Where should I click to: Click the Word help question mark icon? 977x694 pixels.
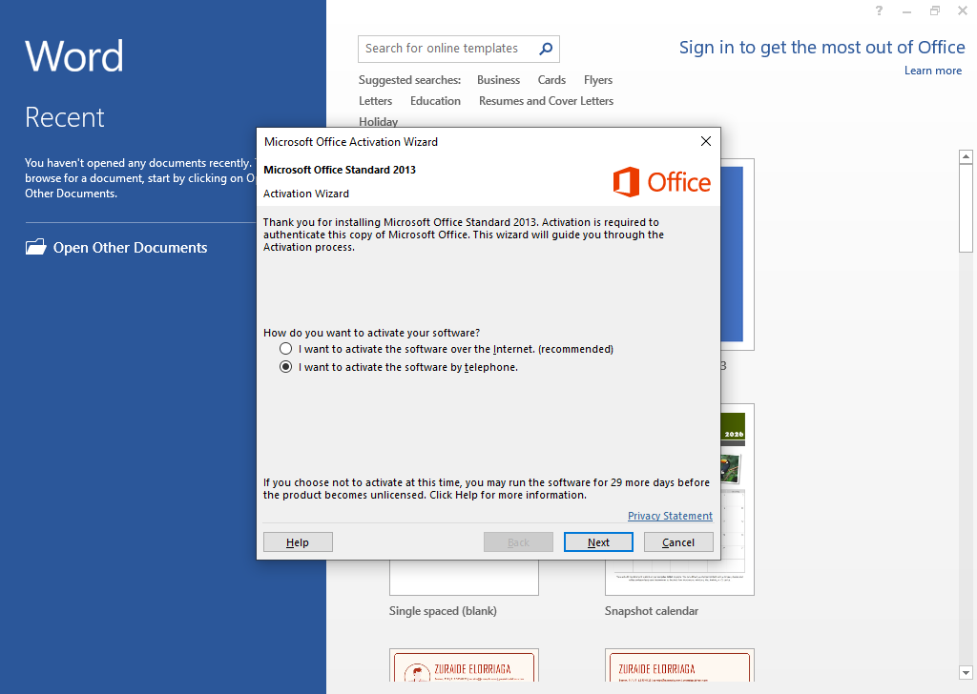point(879,10)
